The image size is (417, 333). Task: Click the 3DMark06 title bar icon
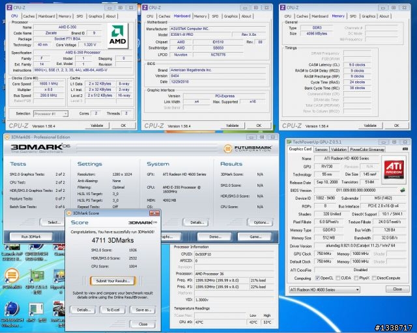(7, 137)
